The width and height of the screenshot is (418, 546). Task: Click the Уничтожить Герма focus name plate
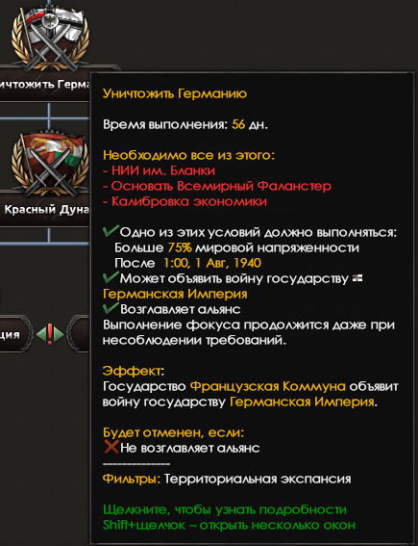45,85
